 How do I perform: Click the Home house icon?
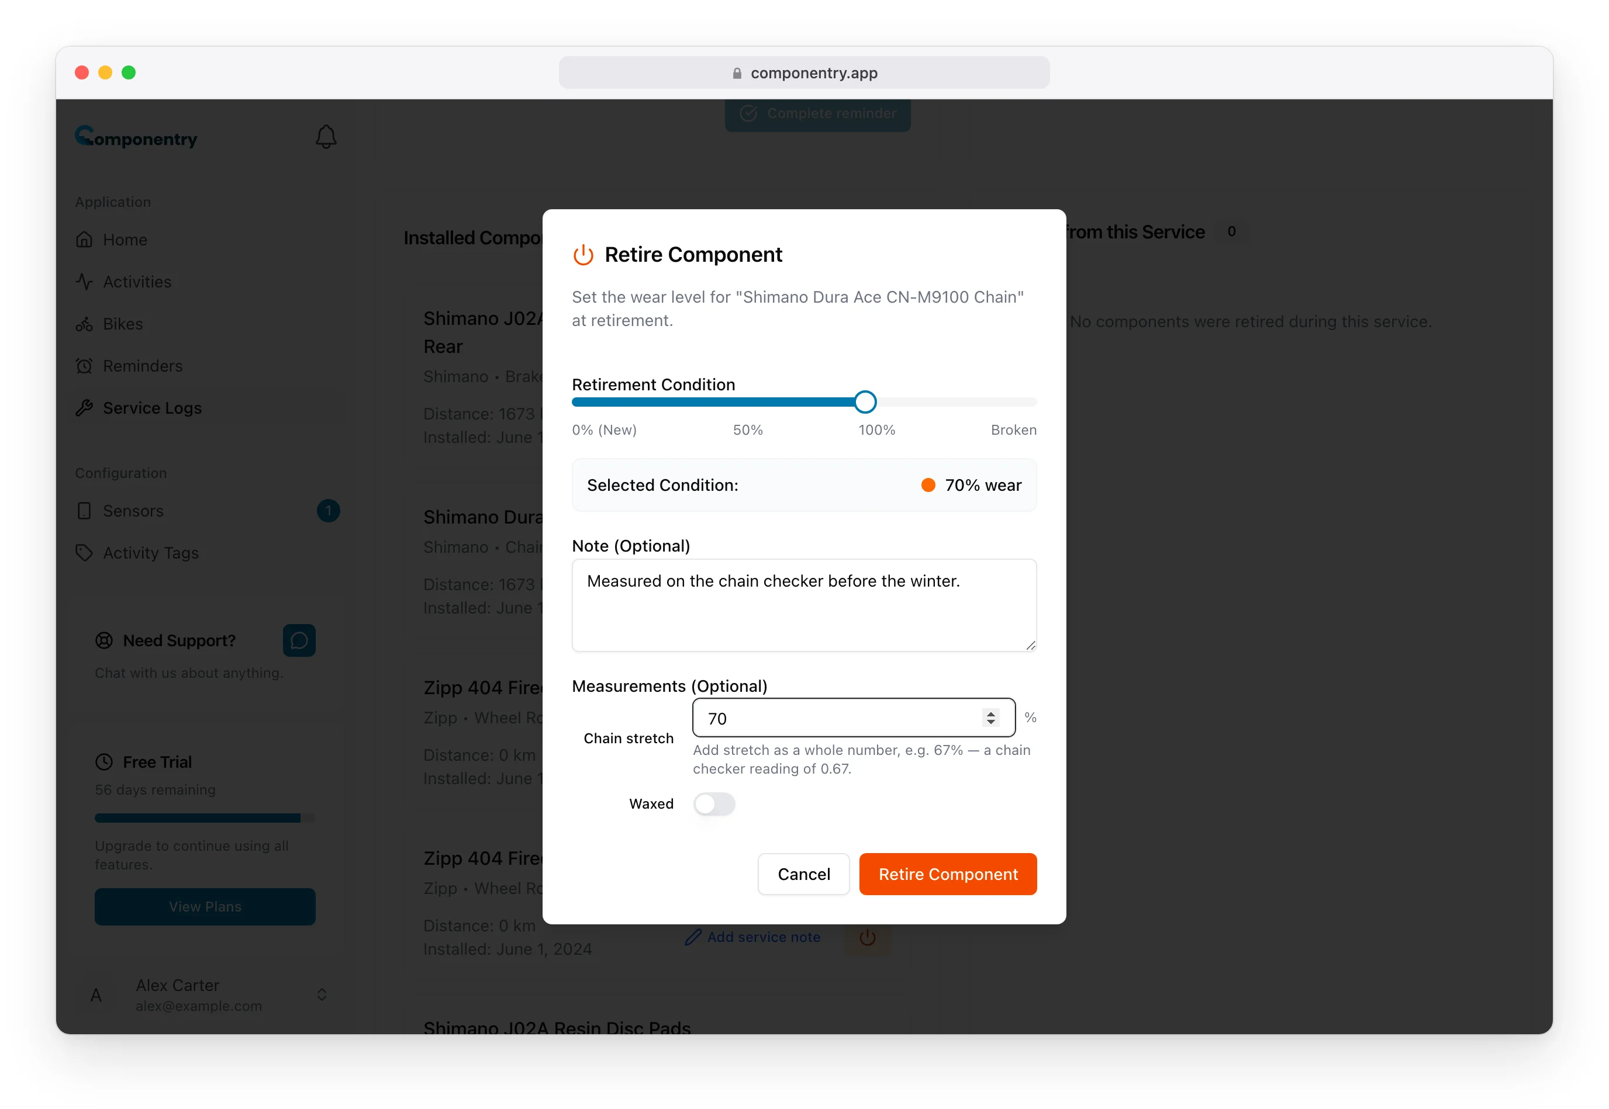[x=84, y=240]
